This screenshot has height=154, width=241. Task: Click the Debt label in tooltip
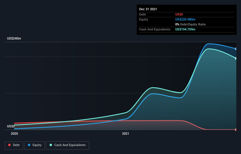(142, 14)
